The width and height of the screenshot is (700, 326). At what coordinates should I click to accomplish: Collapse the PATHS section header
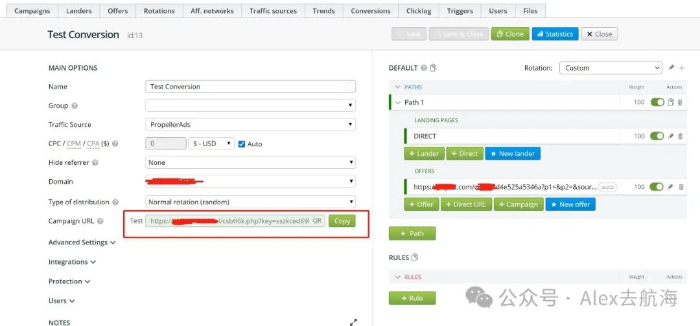pyautogui.click(x=398, y=87)
